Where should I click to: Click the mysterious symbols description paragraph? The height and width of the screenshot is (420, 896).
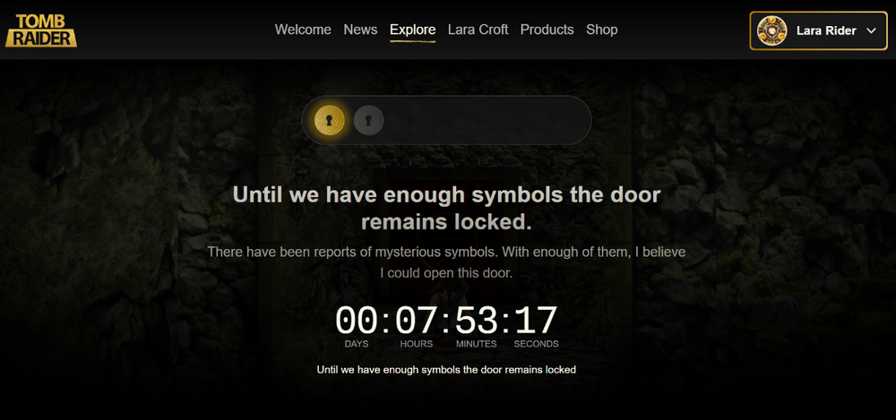tap(446, 262)
